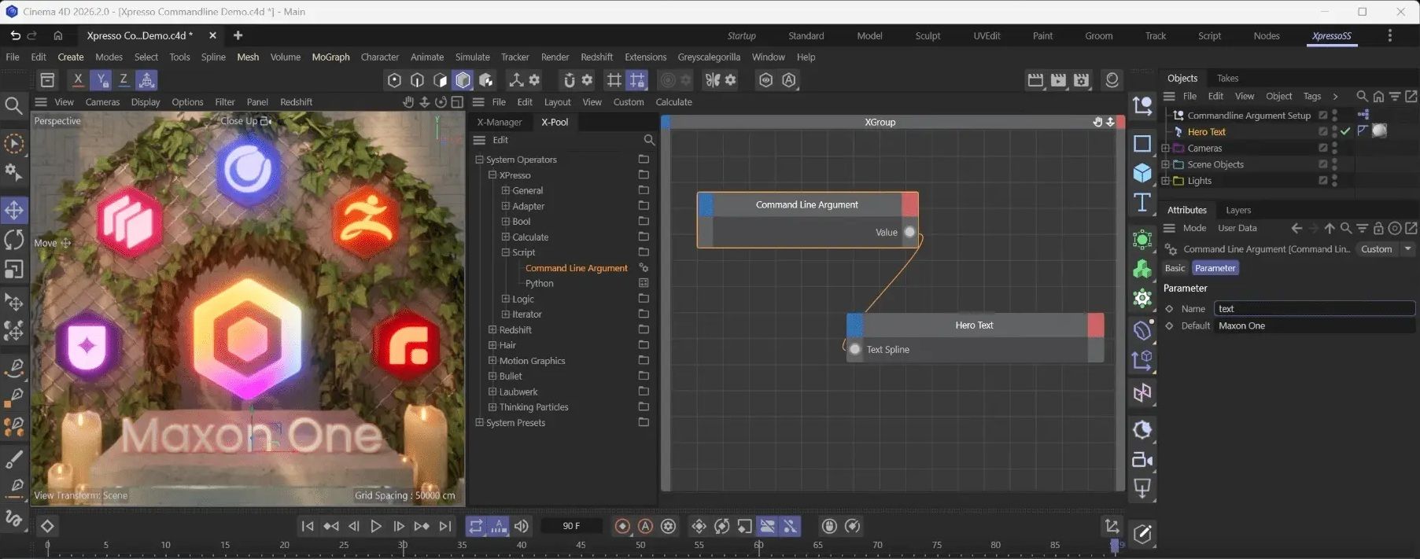The width and height of the screenshot is (1420, 559).
Task: Switch to the X-Manager tab
Action: pyautogui.click(x=500, y=122)
